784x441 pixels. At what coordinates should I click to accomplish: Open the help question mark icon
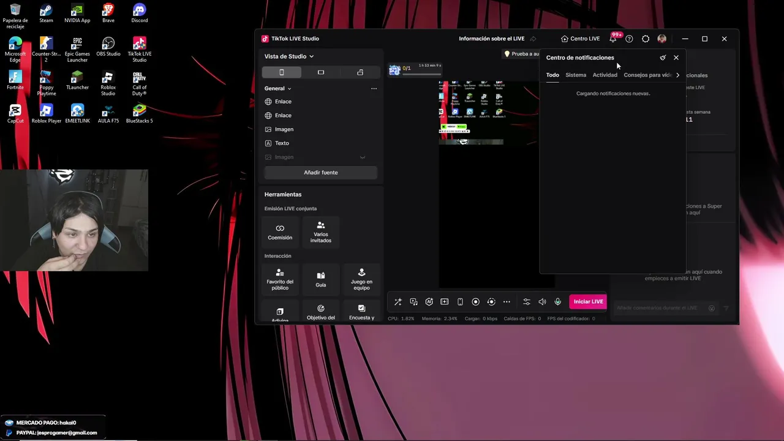click(629, 39)
